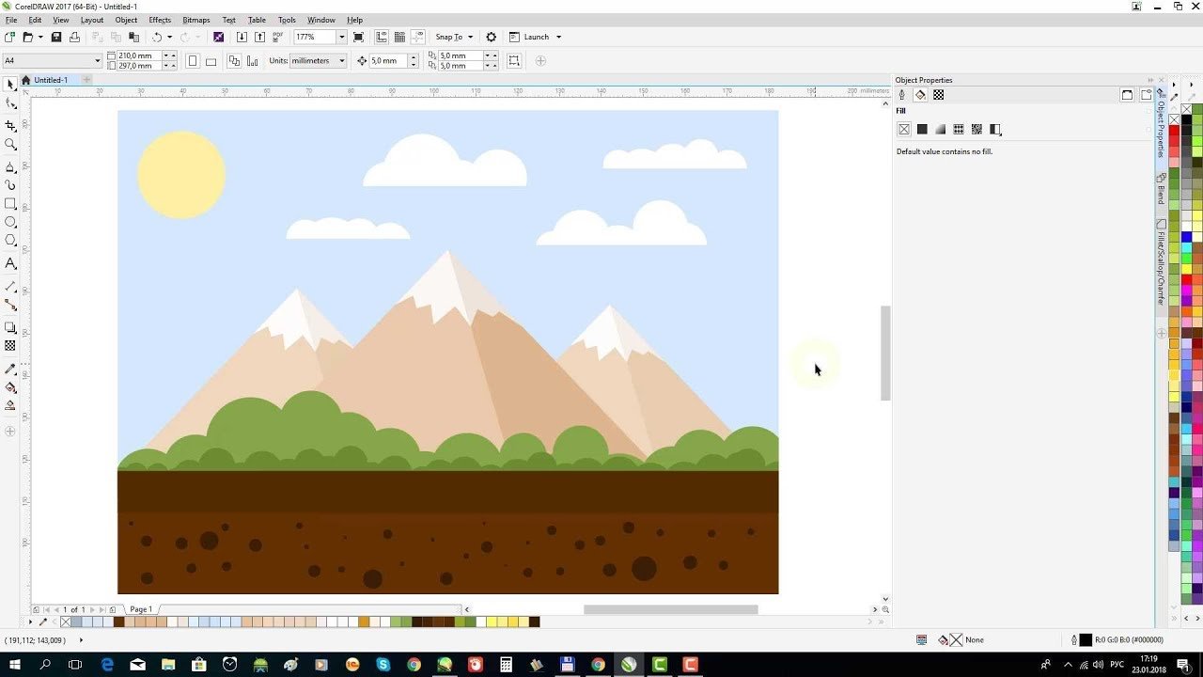The width and height of the screenshot is (1203, 677).
Task: Pick the red swatch in the color palette
Action: (x=1174, y=131)
